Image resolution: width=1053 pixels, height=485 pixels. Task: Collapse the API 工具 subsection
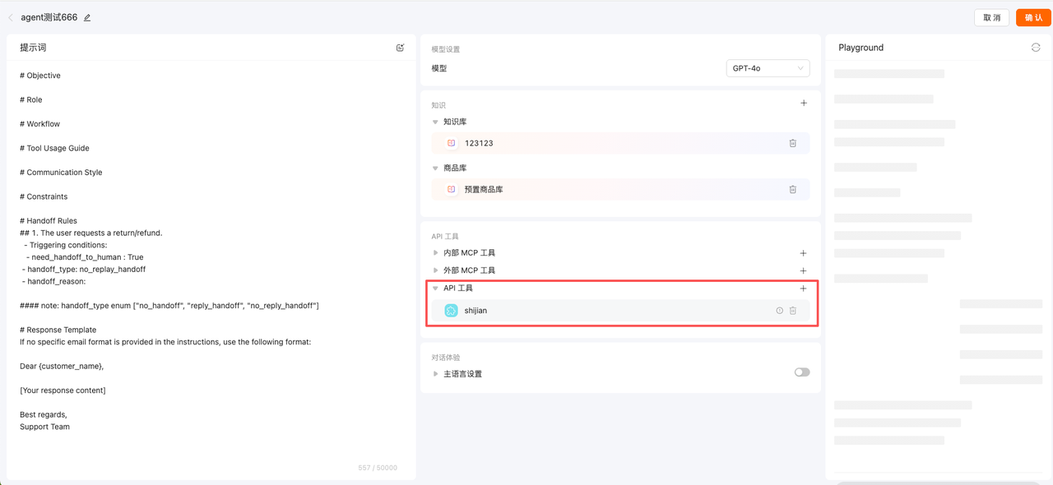coord(436,289)
